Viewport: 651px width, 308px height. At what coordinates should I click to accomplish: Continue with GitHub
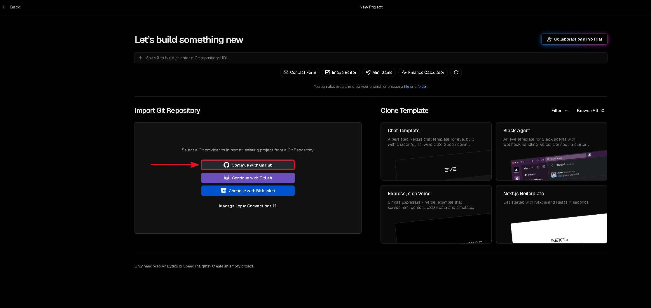pos(248,165)
